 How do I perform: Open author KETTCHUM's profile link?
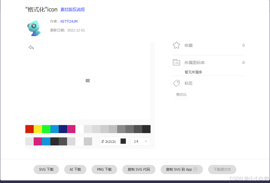[69, 22]
